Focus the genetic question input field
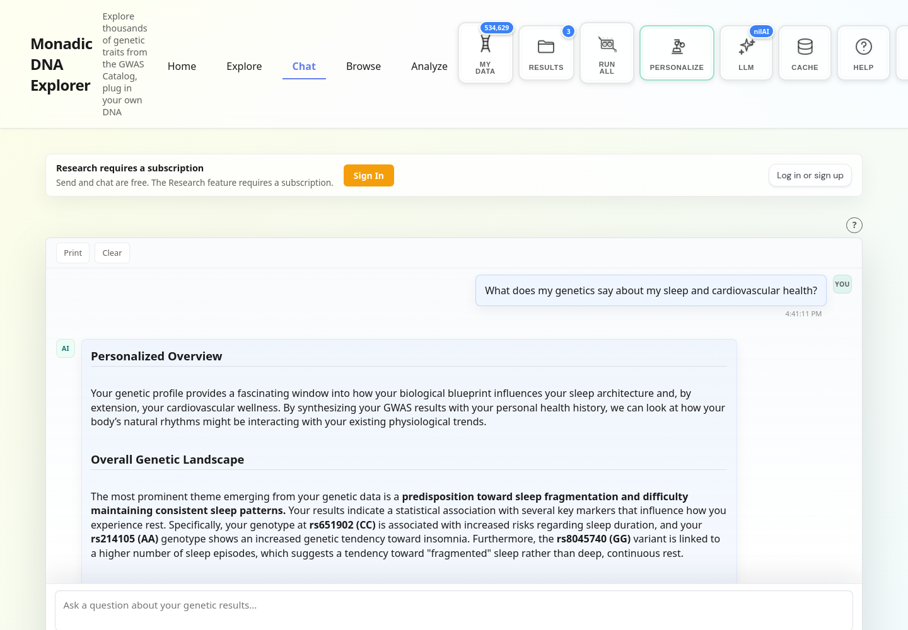The width and height of the screenshot is (908, 630). (x=454, y=609)
